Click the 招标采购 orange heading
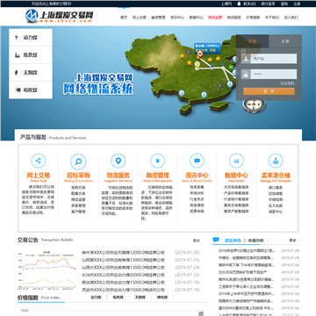Viewport: 316px width, 316px height. coord(78,176)
